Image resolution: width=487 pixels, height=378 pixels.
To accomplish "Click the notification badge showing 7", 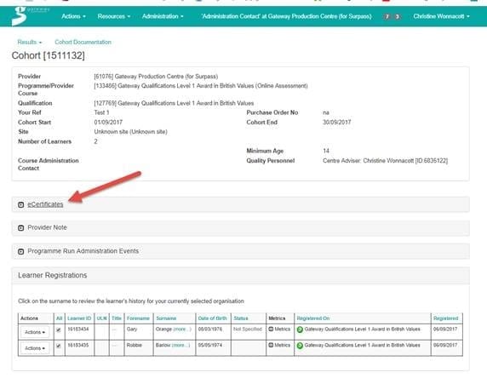I will tap(387, 16).
